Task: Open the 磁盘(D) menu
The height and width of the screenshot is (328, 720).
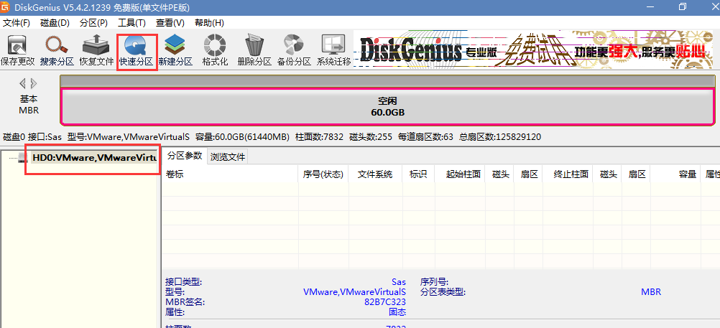Action: pos(55,22)
